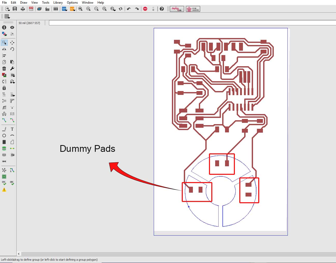The width and height of the screenshot is (336, 263).
Task: Open the Layer settings dropdown
Action: coord(4,34)
